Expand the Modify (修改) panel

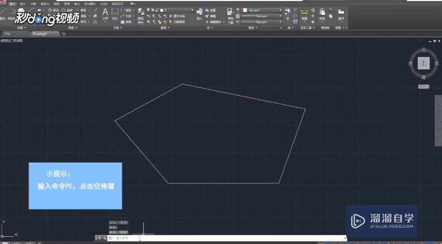click(72, 28)
